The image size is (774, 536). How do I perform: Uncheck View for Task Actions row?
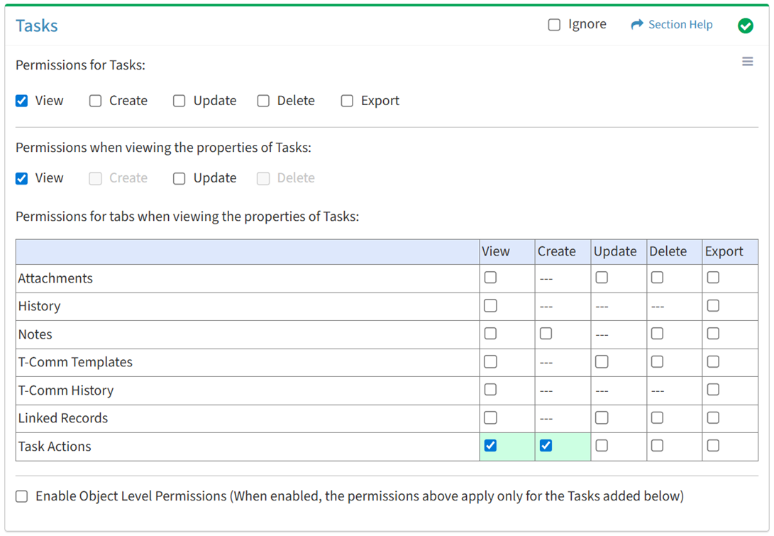pos(490,446)
